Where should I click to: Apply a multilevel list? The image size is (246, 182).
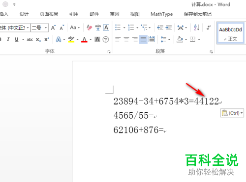tap(144, 27)
